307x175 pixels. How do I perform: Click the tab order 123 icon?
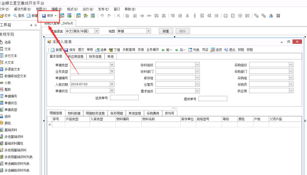tap(278, 16)
